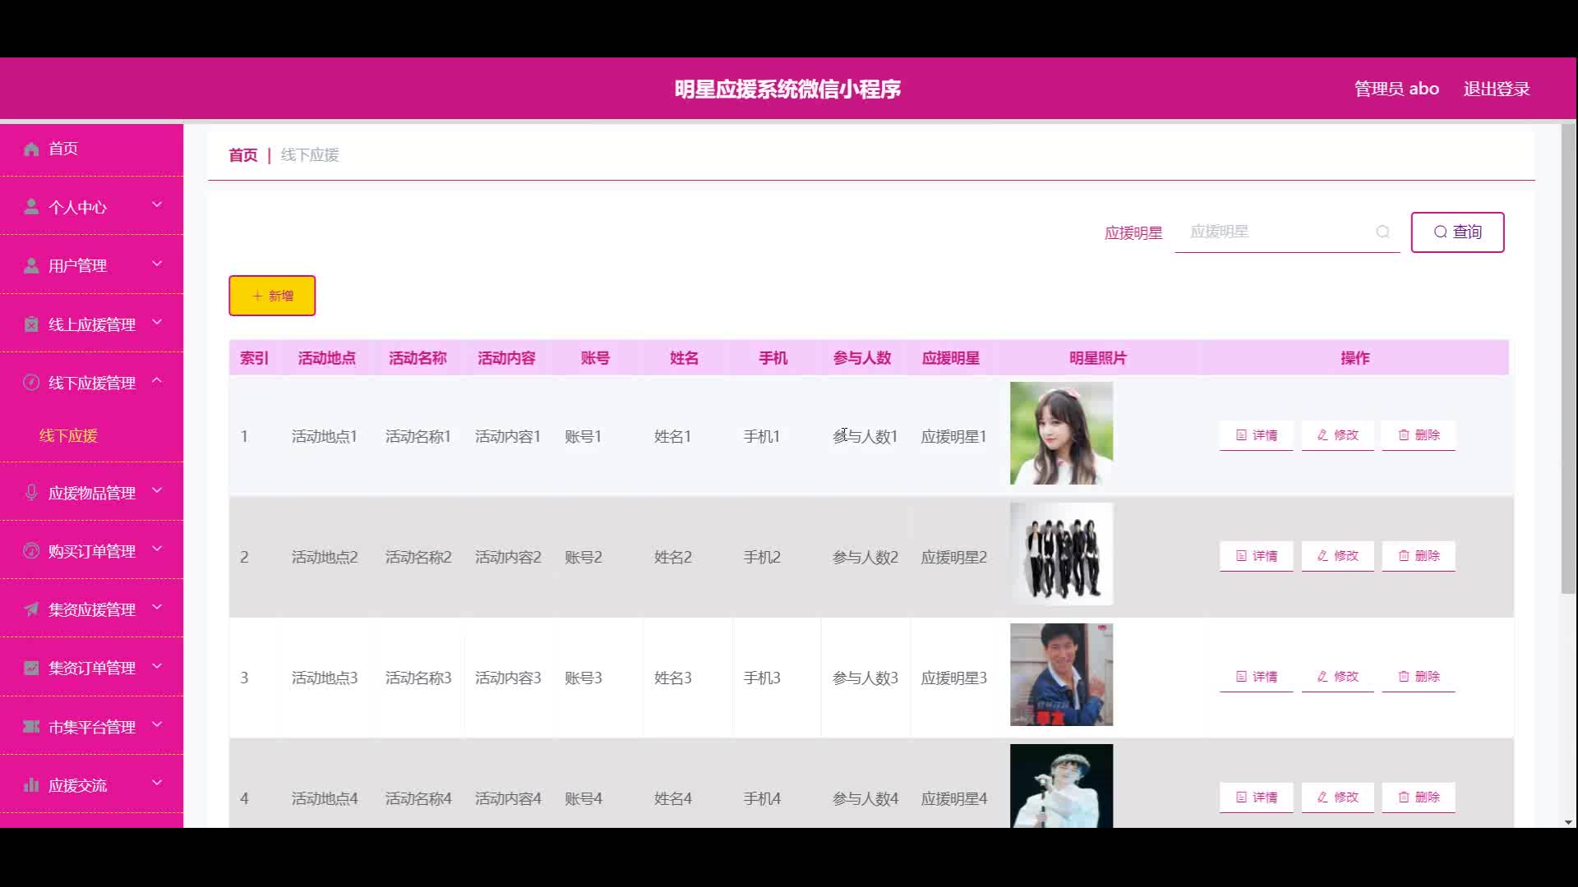The image size is (1578, 887).
Task: Click 删除 for row 1
Action: coord(1419,435)
